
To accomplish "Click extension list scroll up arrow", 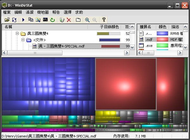I will 185,27.
